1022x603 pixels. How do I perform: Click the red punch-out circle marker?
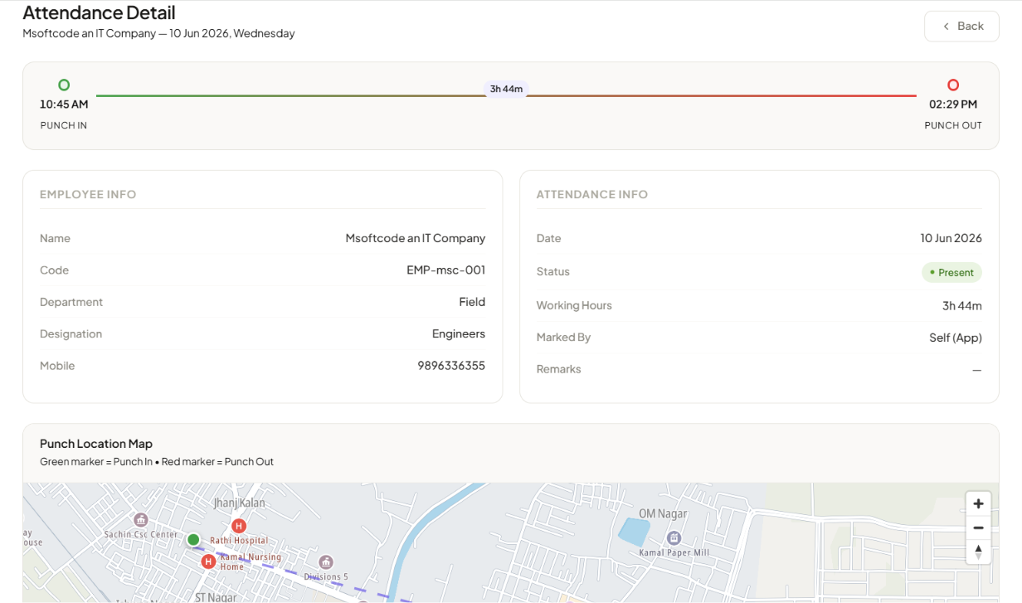pyautogui.click(x=953, y=85)
